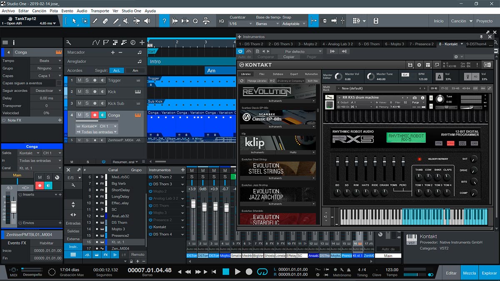This screenshot has height=281, width=500.
Task: Refresh Kontakt libraries icon
Action: [242, 81]
